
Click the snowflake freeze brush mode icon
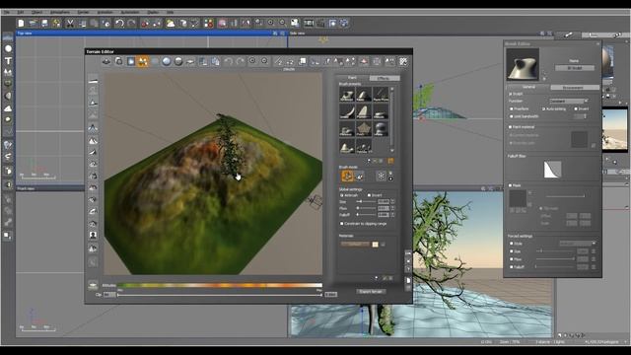coord(381,176)
